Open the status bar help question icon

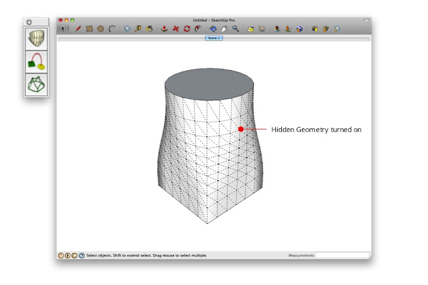(x=82, y=255)
